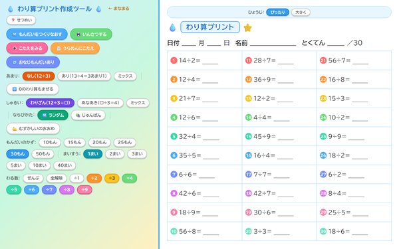399x249 pixels.
Task: Click the blue number 6 badge
Action: pos(174,155)
